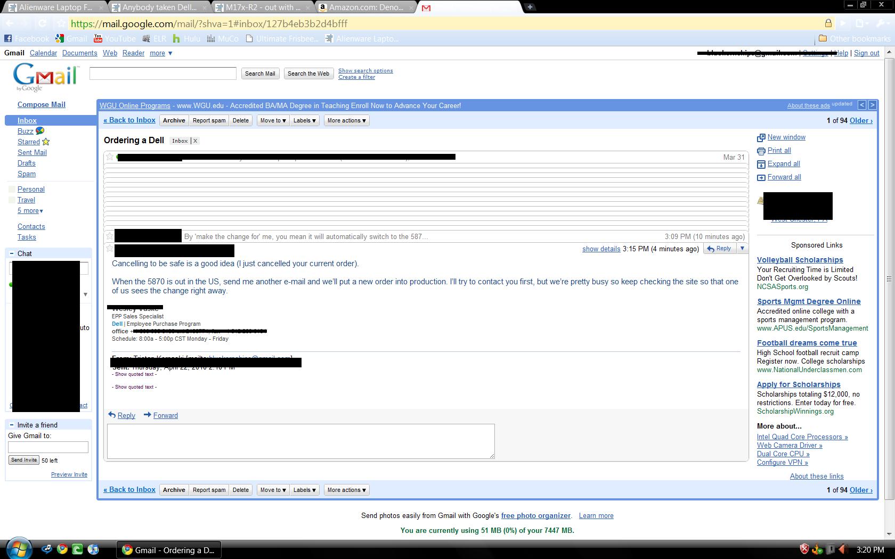Open the MuCo bookmark
The image size is (895, 559).
click(223, 39)
